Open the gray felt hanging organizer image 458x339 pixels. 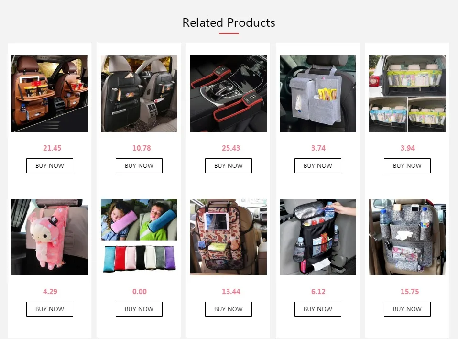(x=318, y=94)
